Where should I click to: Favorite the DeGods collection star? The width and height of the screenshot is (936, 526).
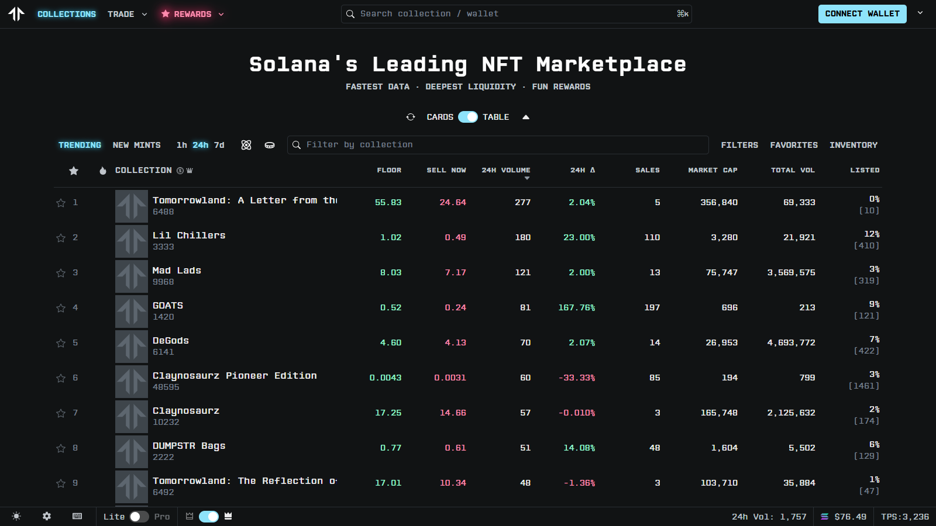coord(61,343)
